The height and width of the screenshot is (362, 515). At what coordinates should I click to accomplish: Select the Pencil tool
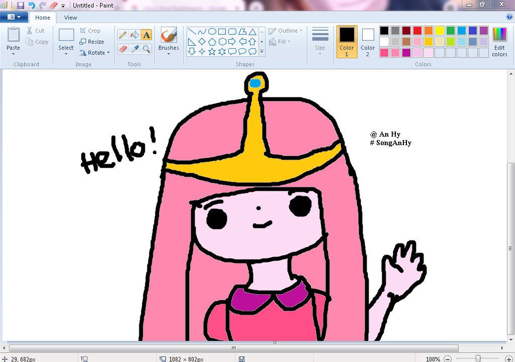pos(123,35)
